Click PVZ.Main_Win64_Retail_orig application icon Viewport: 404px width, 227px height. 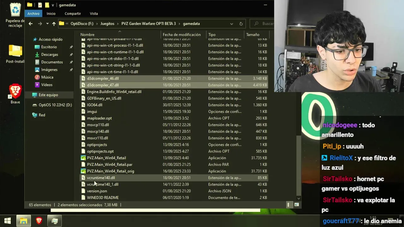point(83,171)
